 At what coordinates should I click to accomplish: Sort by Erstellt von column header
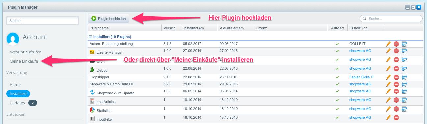(365, 28)
